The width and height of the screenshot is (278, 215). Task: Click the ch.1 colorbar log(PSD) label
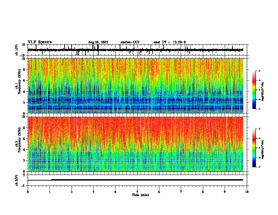(x=263, y=91)
